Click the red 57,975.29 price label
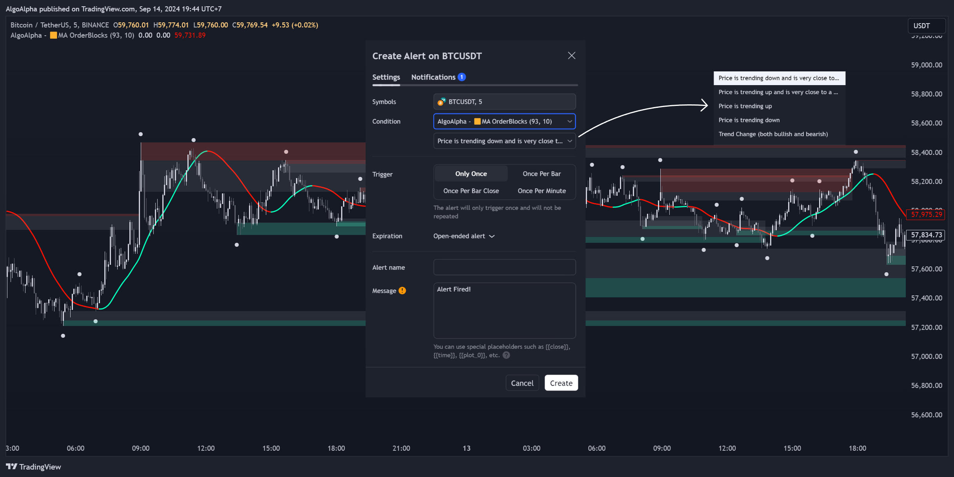Image resolution: width=954 pixels, height=477 pixels. point(925,215)
